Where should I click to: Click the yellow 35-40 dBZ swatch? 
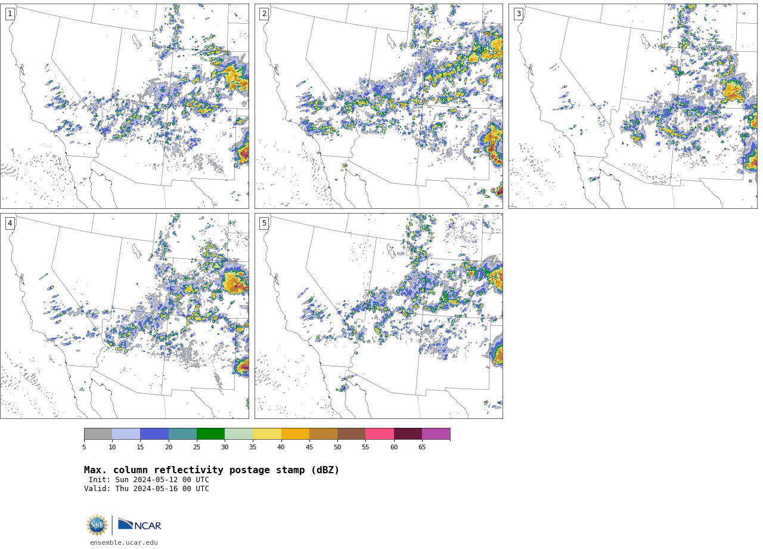point(267,434)
